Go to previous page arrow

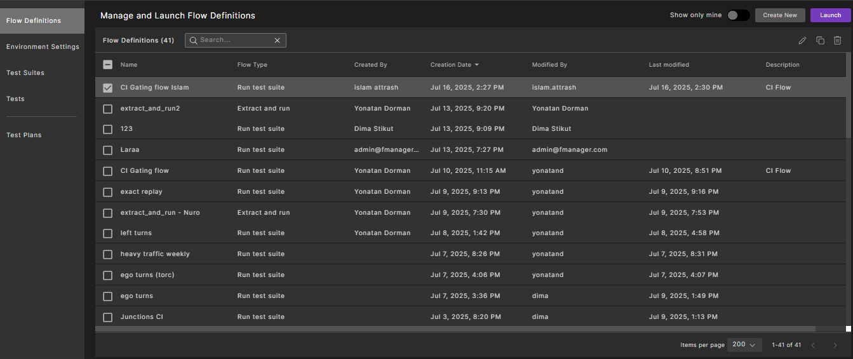(x=813, y=345)
